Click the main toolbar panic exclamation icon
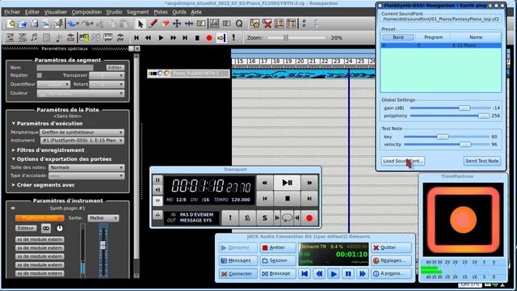This screenshot has width=517, height=291. (x=233, y=38)
